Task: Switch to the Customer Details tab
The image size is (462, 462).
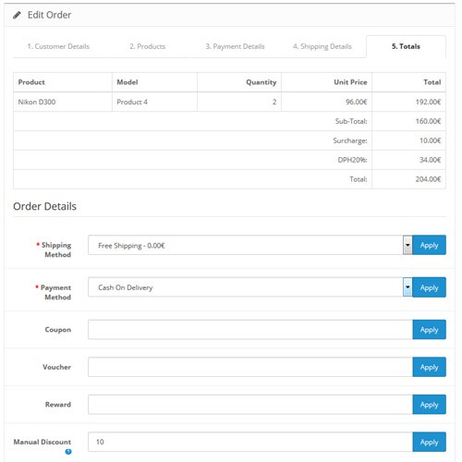Action: tap(58, 46)
